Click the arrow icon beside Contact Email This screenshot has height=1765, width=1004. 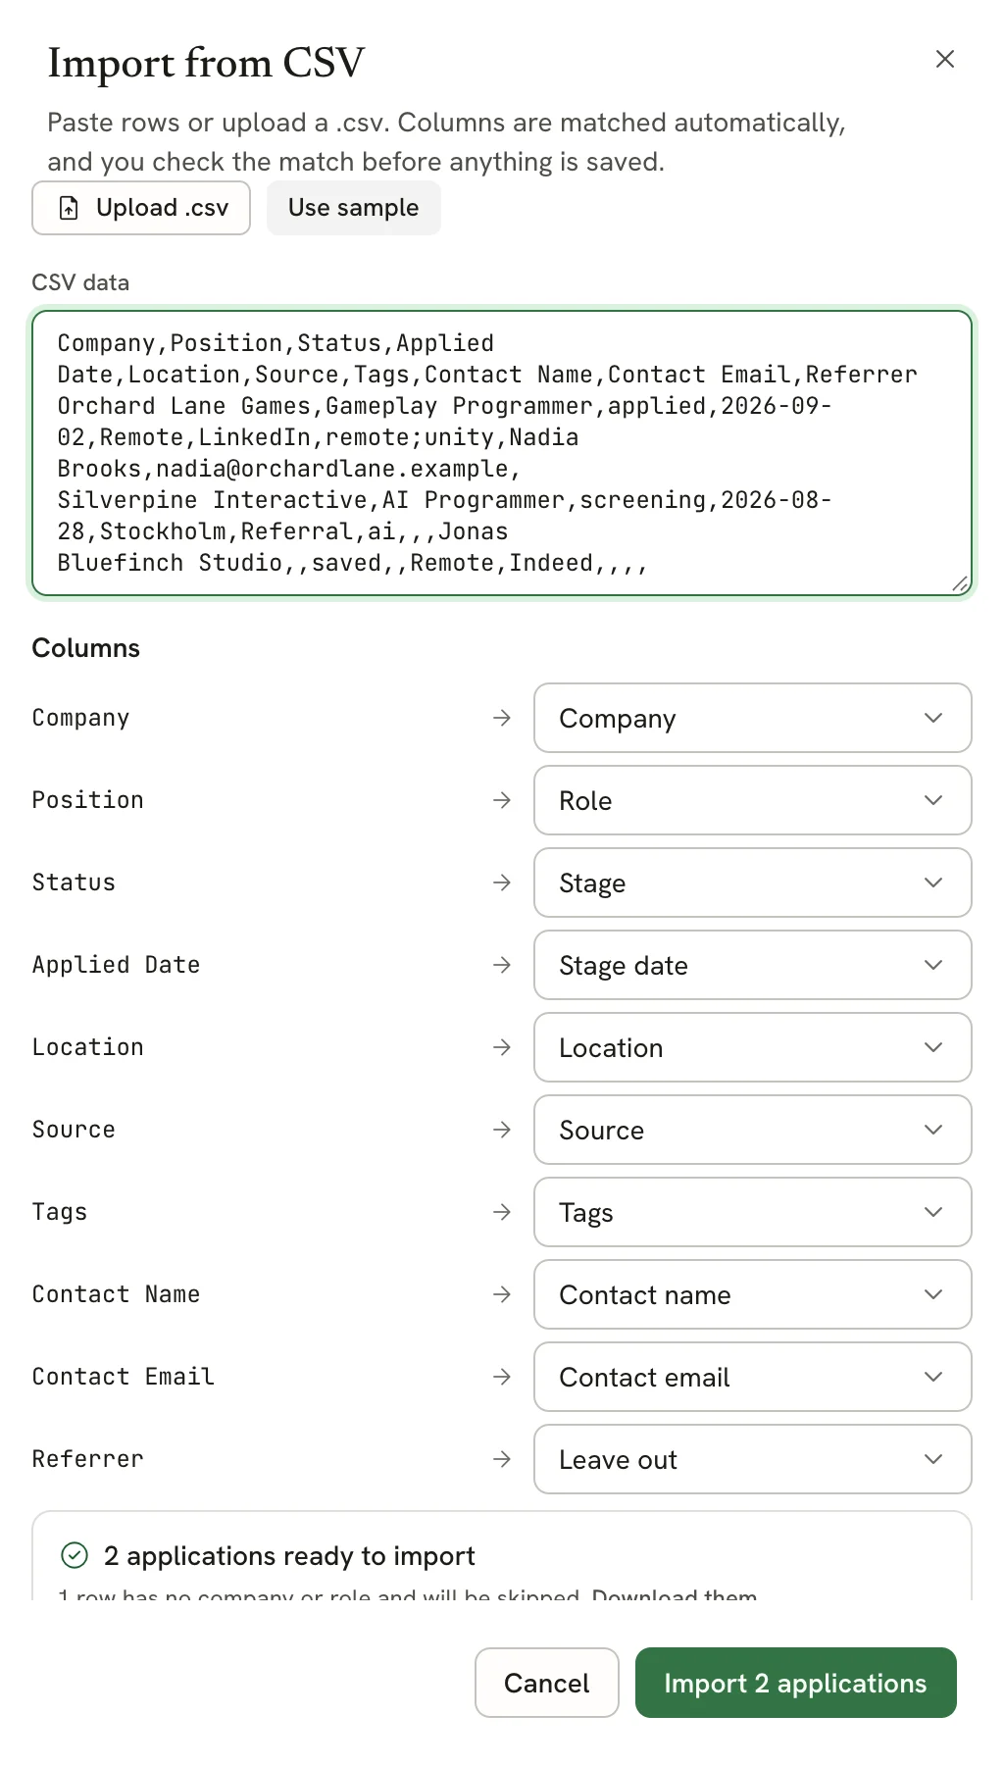502,1377
